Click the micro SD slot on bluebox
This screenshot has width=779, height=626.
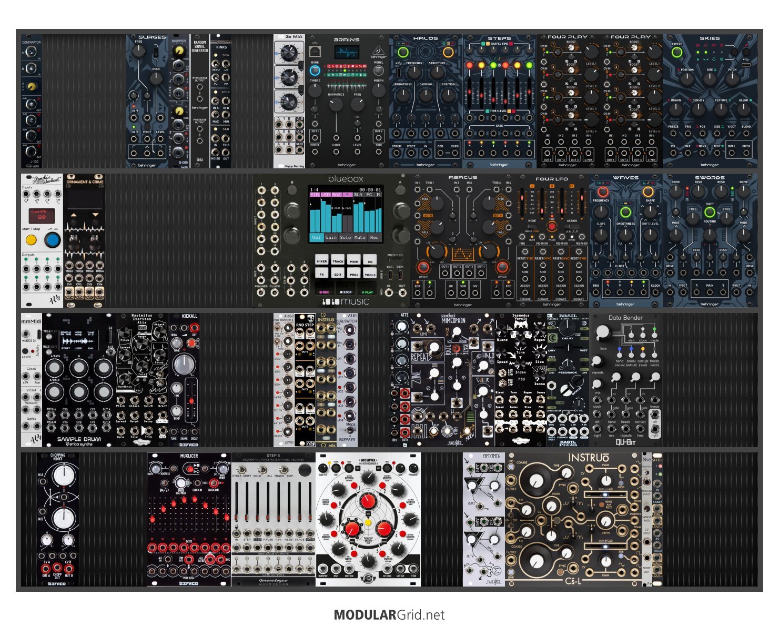pyautogui.click(x=395, y=260)
